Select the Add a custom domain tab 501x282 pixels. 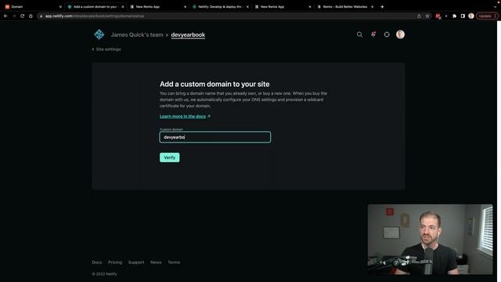point(96,7)
